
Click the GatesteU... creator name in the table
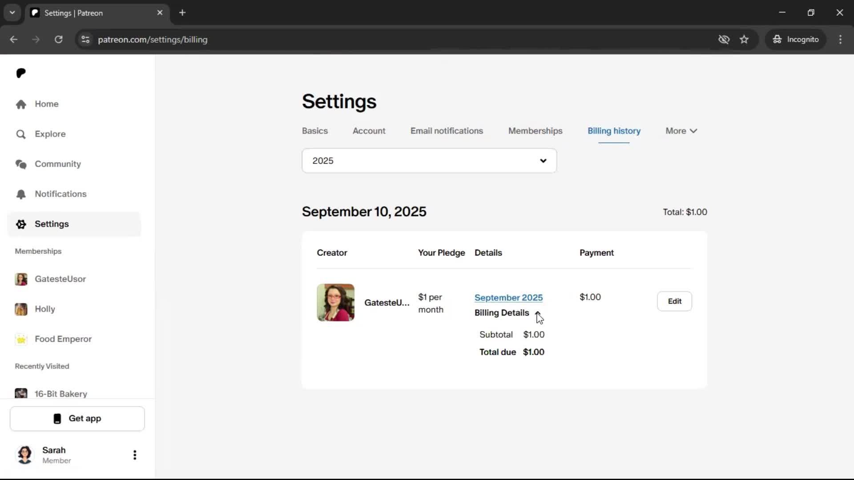click(x=387, y=303)
